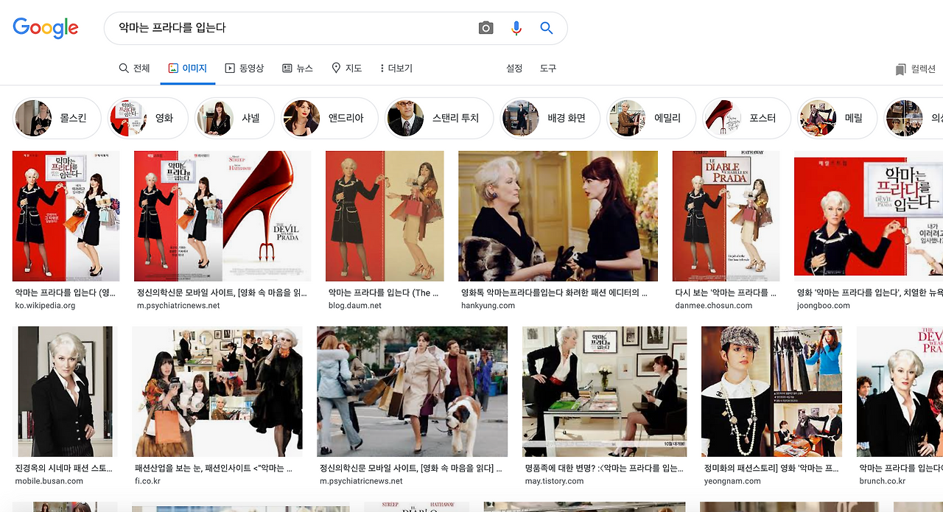943x512 pixels.
Task: Open the 설정 settings menu
Action: [x=513, y=68]
